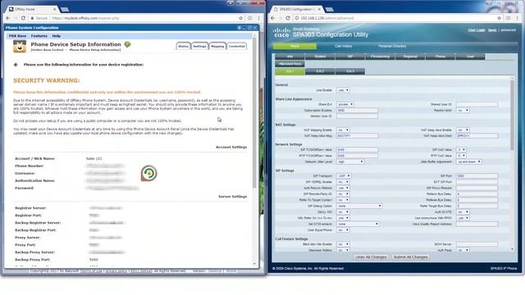Click the Subscription Expires input field
The width and height of the screenshot is (525, 295).
tap(358, 110)
